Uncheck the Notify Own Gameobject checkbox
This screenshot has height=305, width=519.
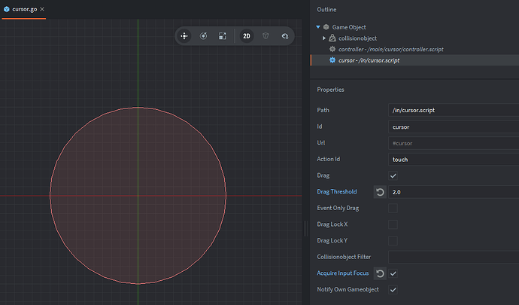point(393,290)
